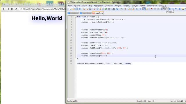The width and height of the screenshot is (186, 104).
Task: Click the Zoom Out toolbar icon
Action: [x=125, y=9]
